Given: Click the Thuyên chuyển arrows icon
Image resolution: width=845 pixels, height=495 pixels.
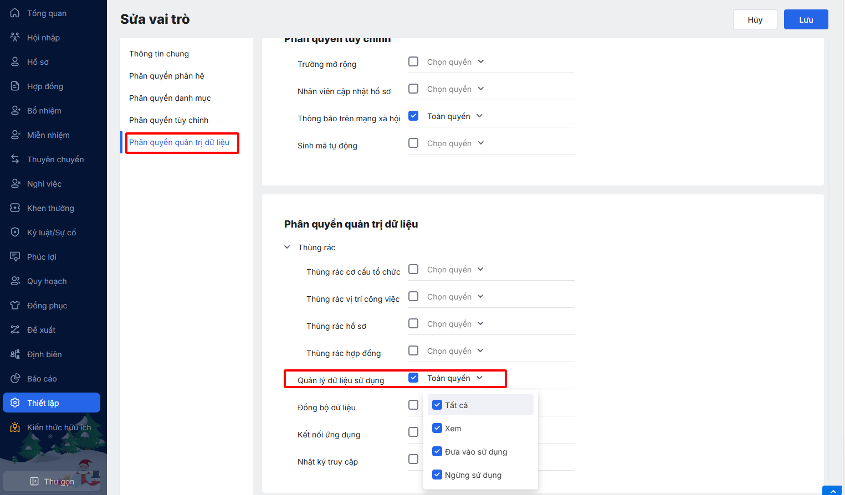Looking at the screenshot, I should [15, 159].
